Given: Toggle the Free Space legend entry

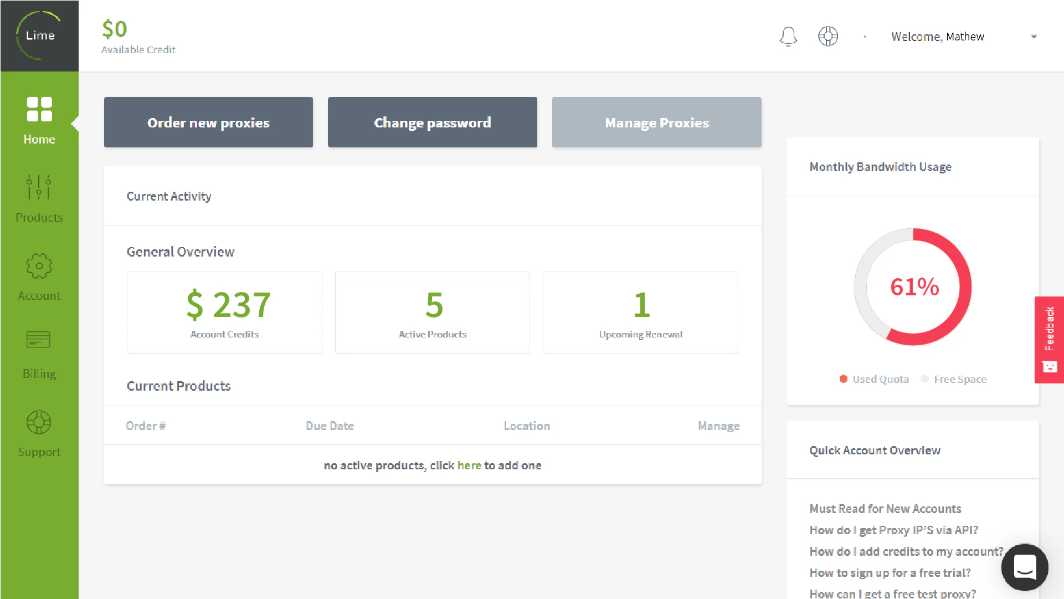Looking at the screenshot, I should (954, 378).
